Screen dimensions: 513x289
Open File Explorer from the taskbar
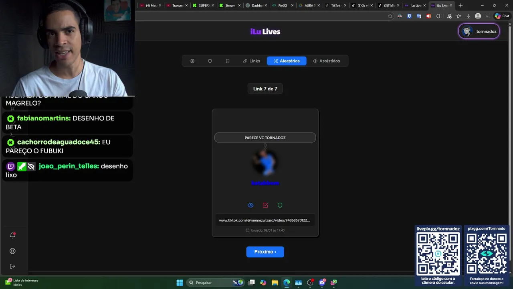pos(275,283)
